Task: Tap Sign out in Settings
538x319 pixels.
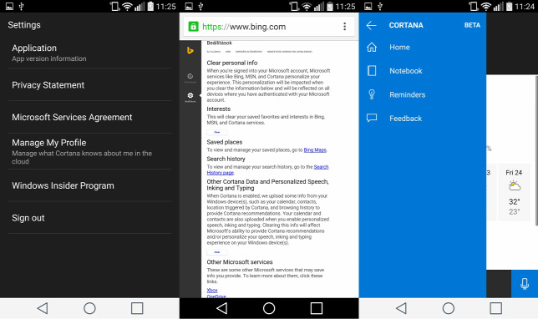Action: 89,218
